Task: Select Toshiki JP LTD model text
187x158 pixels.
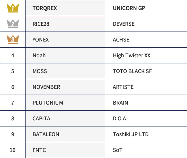Action: tap(131, 134)
